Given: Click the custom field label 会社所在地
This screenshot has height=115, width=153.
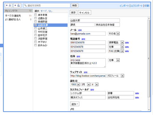Looking at the screenshot, I should pyautogui.click(x=121, y=97).
